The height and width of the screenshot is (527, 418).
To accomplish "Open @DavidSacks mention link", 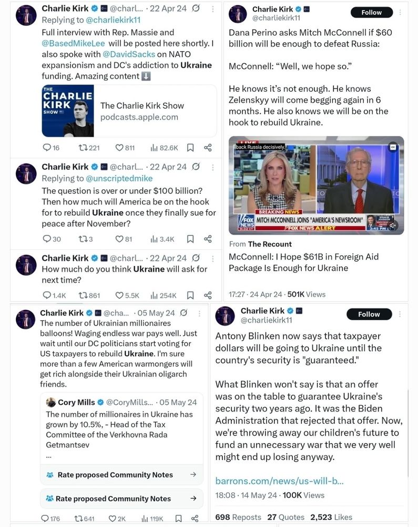I will pyautogui.click(x=129, y=54).
